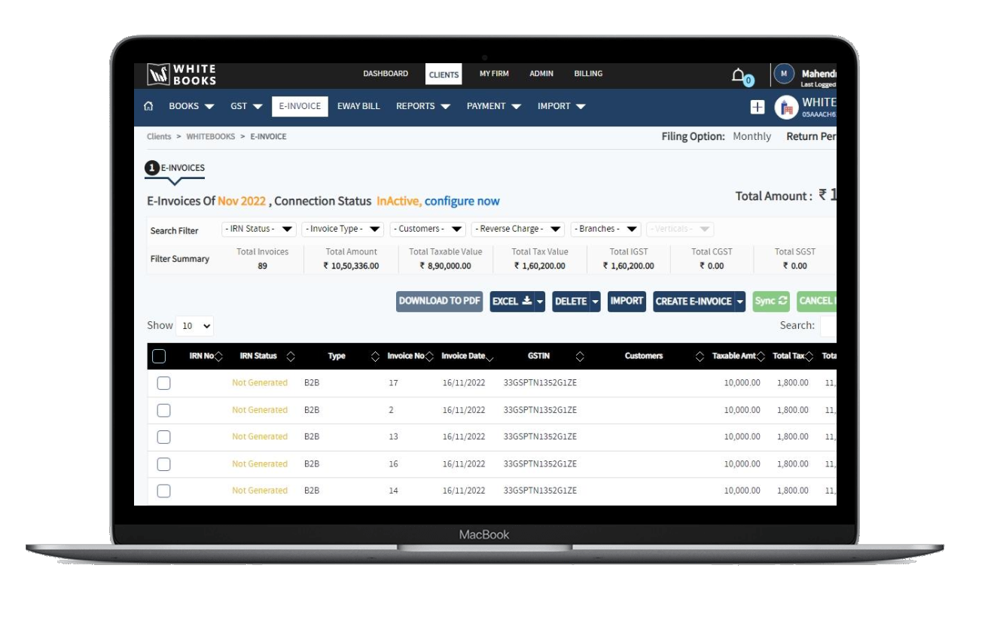Screen dimensions: 997x632
Task: Sort by the IRN Status column icon
Action: point(291,357)
